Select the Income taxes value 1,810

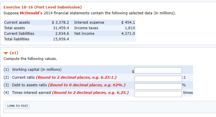coord(130,28)
